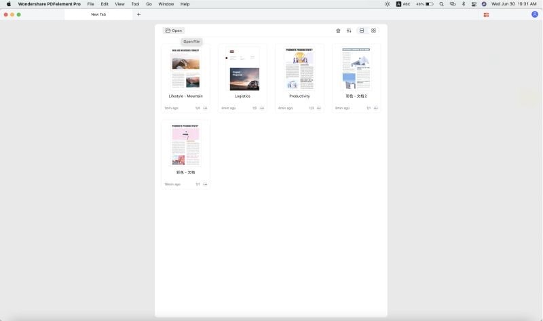Add a new tab with the plus button
Image resolution: width=543 pixels, height=321 pixels.
tap(139, 14)
